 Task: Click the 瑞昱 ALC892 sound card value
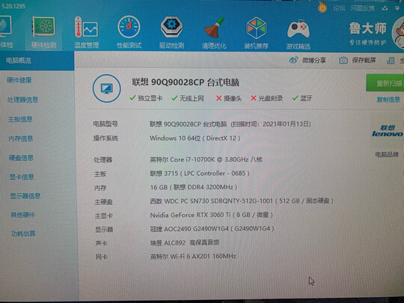click(185, 242)
